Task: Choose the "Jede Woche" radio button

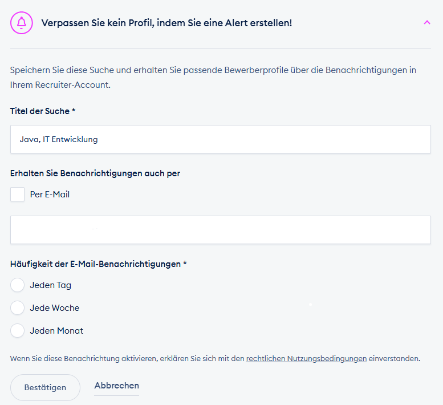Action: tap(18, 308)
